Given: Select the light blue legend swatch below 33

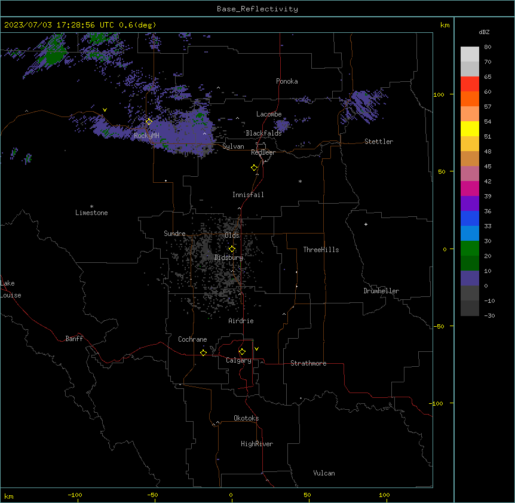Looking at the screenshot, I should click(x=470, y=234).
